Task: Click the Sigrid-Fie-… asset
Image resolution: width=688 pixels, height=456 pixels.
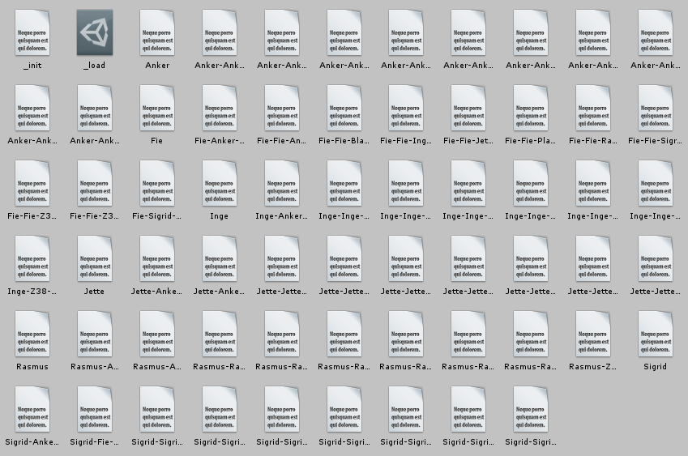Action: [95, 410]
